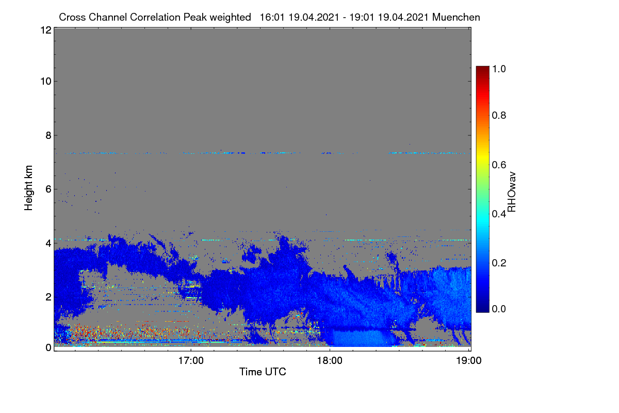Click the 'Height km' y-axis label

point(28,188)
